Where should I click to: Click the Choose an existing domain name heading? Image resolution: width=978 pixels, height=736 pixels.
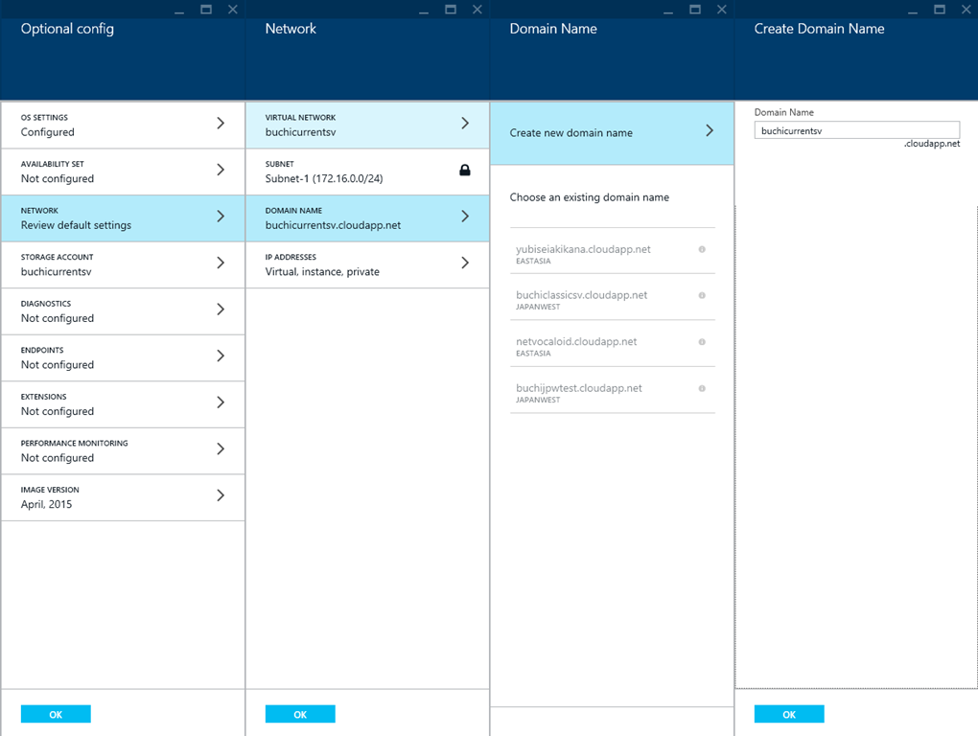click(590, 196)
